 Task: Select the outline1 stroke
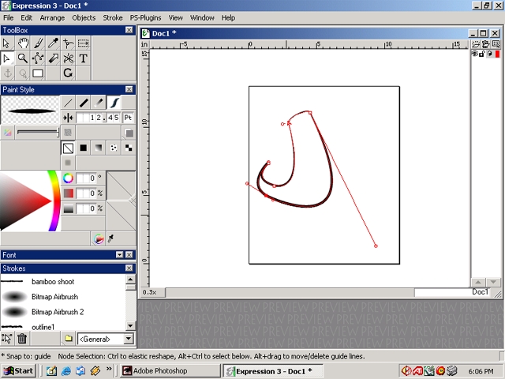click(62, 326)
